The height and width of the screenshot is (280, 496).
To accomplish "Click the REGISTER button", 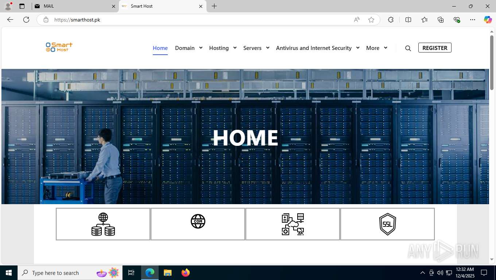I will click(435, 48).
